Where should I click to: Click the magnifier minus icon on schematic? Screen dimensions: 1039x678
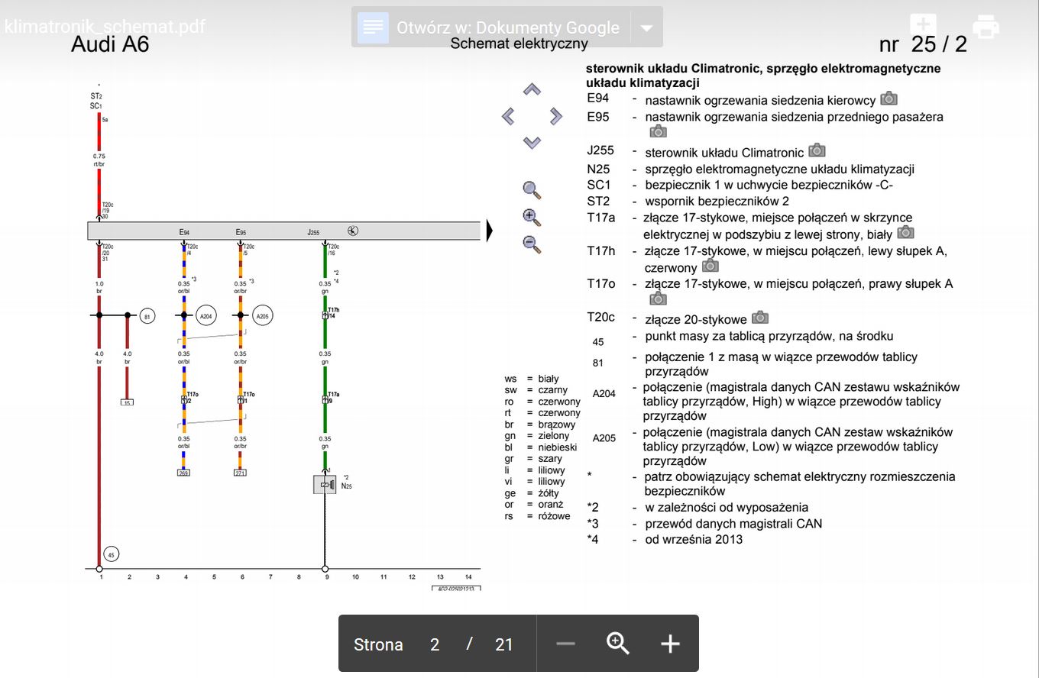coord(532,244)
